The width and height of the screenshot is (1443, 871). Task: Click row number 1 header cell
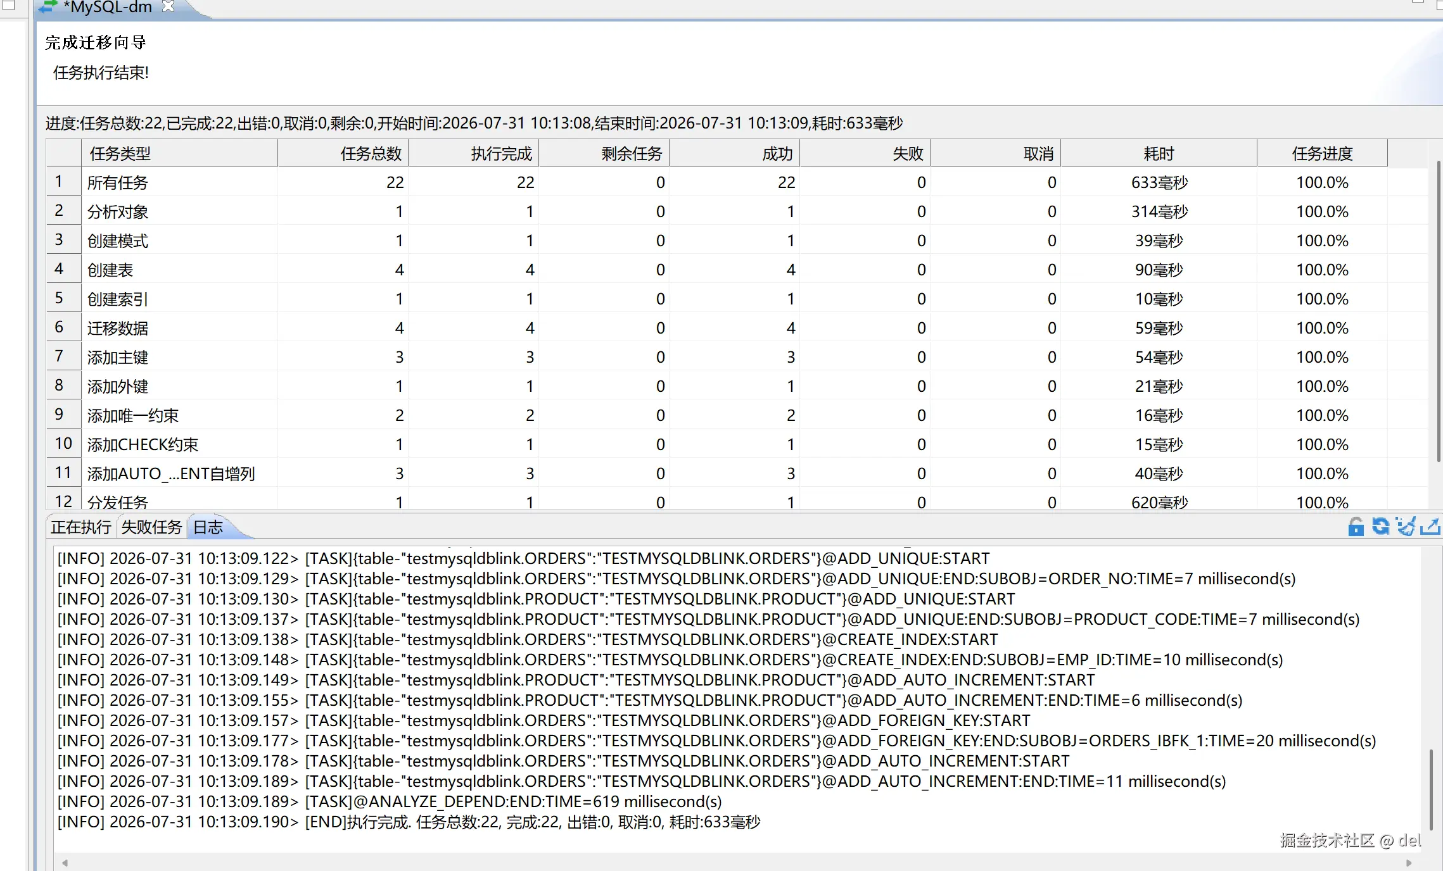click(x=64, y=182)
